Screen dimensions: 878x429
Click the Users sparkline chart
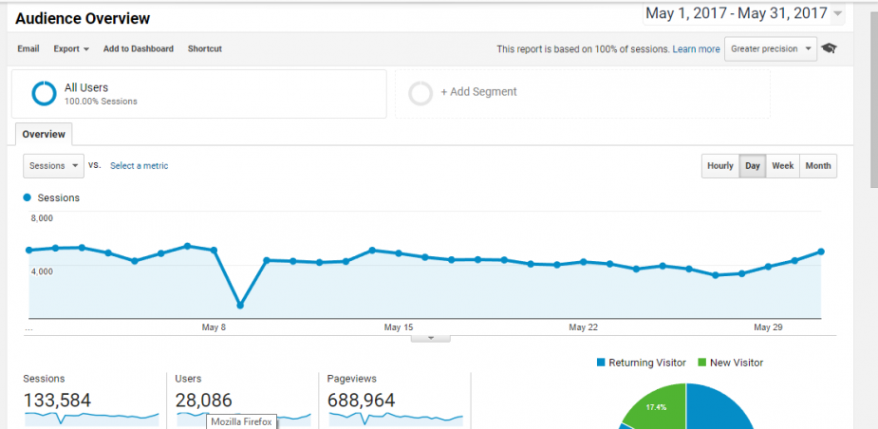244,418
